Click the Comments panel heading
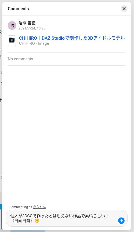This screenshot has height=232, width=134. coord(18,9)
